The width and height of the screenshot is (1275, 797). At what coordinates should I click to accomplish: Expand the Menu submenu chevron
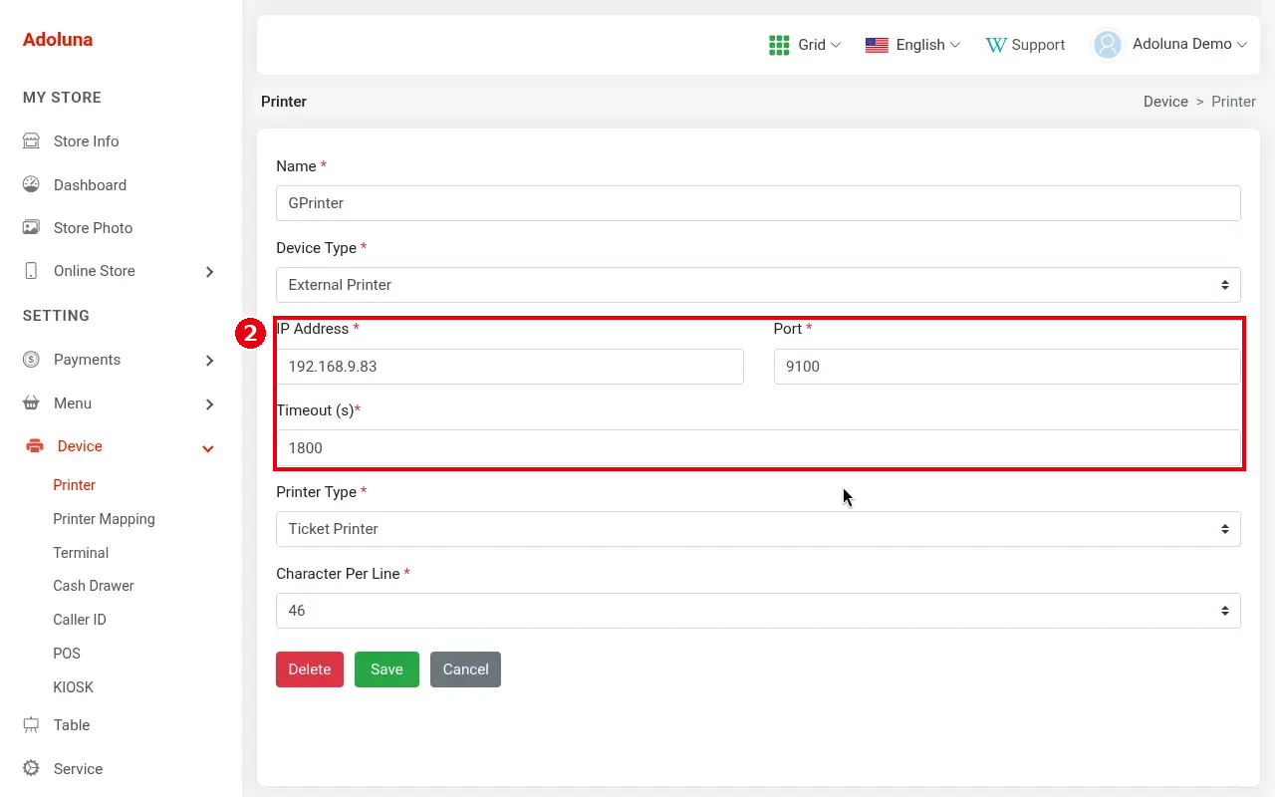coord(209,404)
